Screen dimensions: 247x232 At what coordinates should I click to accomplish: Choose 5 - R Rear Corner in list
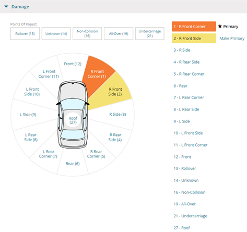pyautogui.click(x=189, y=74)
